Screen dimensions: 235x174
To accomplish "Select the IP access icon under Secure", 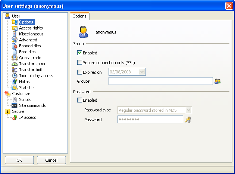I will point(15,117).
